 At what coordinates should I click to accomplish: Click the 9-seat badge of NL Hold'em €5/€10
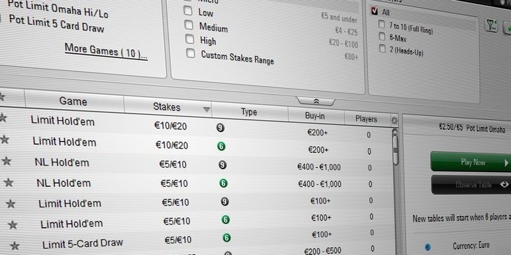tap(222, 165)
